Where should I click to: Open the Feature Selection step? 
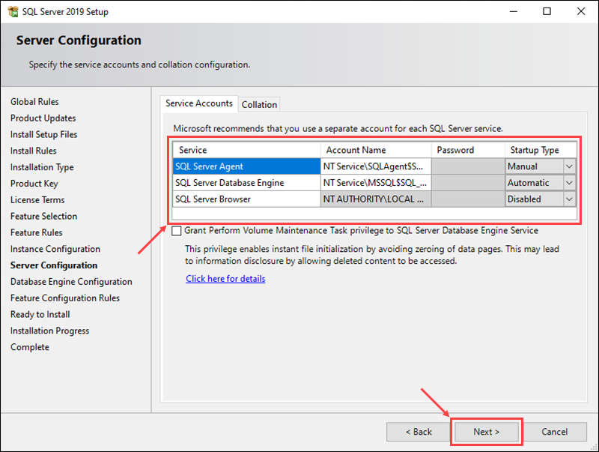point(43,216)
